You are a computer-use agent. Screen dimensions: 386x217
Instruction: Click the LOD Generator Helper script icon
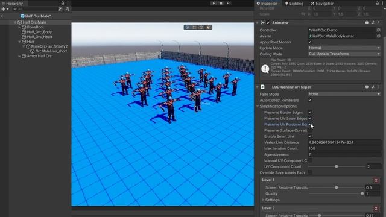tap(263, 87)
